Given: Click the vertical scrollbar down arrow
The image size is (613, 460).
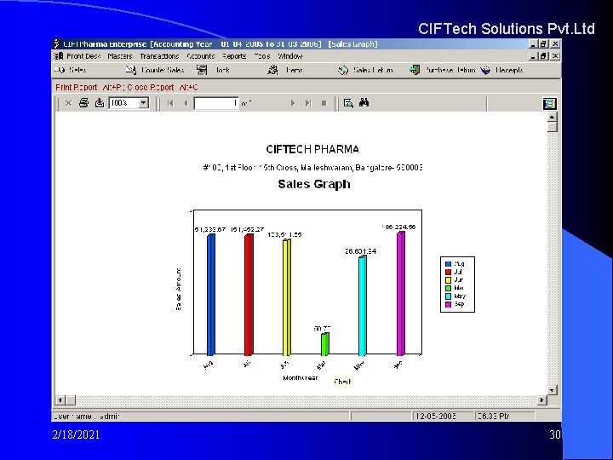Looking at the screenshot, I should 552,390.
